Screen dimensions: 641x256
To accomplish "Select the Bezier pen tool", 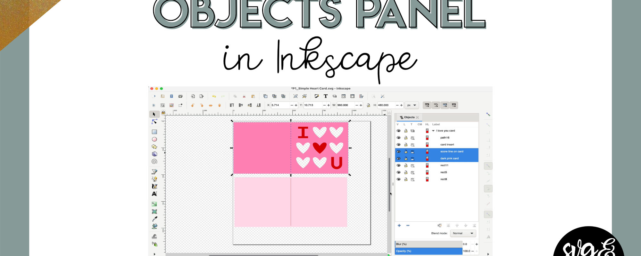I will coord(154,172).
